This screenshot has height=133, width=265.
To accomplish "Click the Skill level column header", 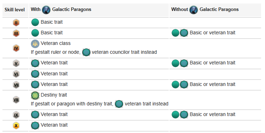I will [x=15, y=10].
